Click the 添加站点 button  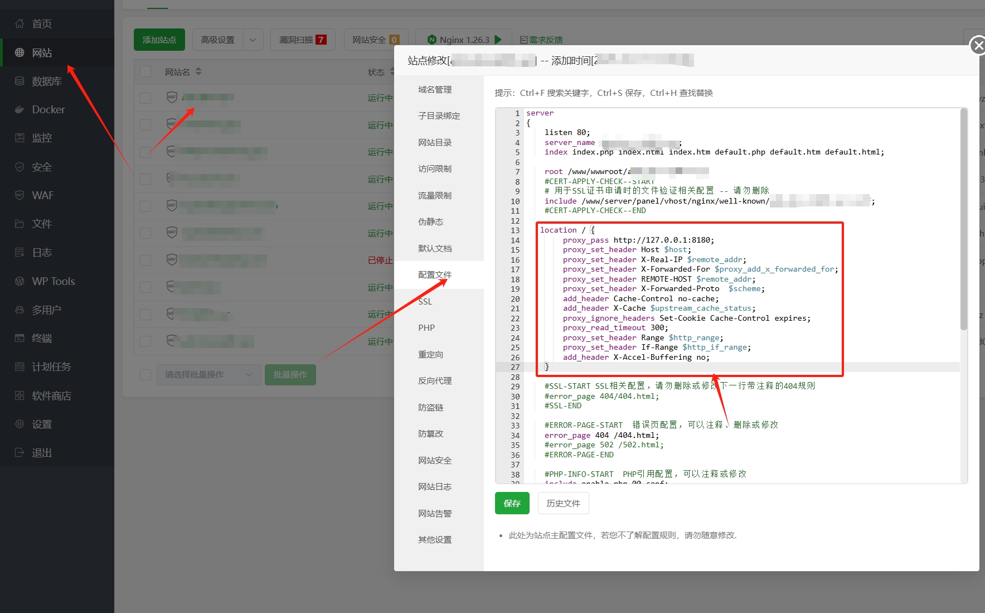coord(159,40)
